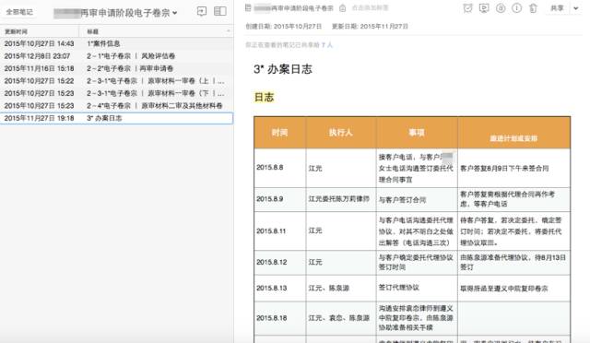Delete the note with the trash icon

533,8
